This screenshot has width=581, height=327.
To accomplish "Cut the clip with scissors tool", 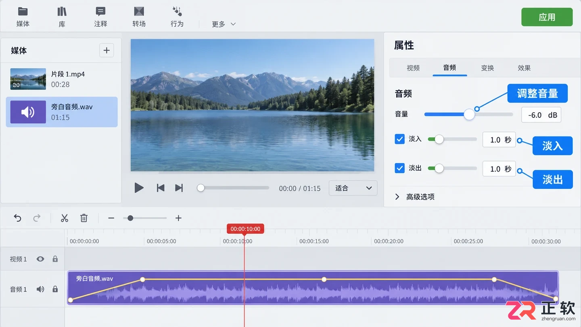I will coord(65,218).
